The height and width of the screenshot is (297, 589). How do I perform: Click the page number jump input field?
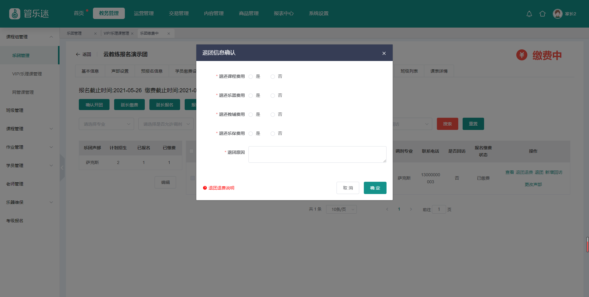(x=439, y=209)
